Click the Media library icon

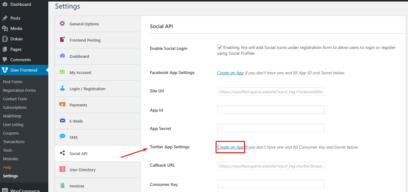(x=5, y=28)
